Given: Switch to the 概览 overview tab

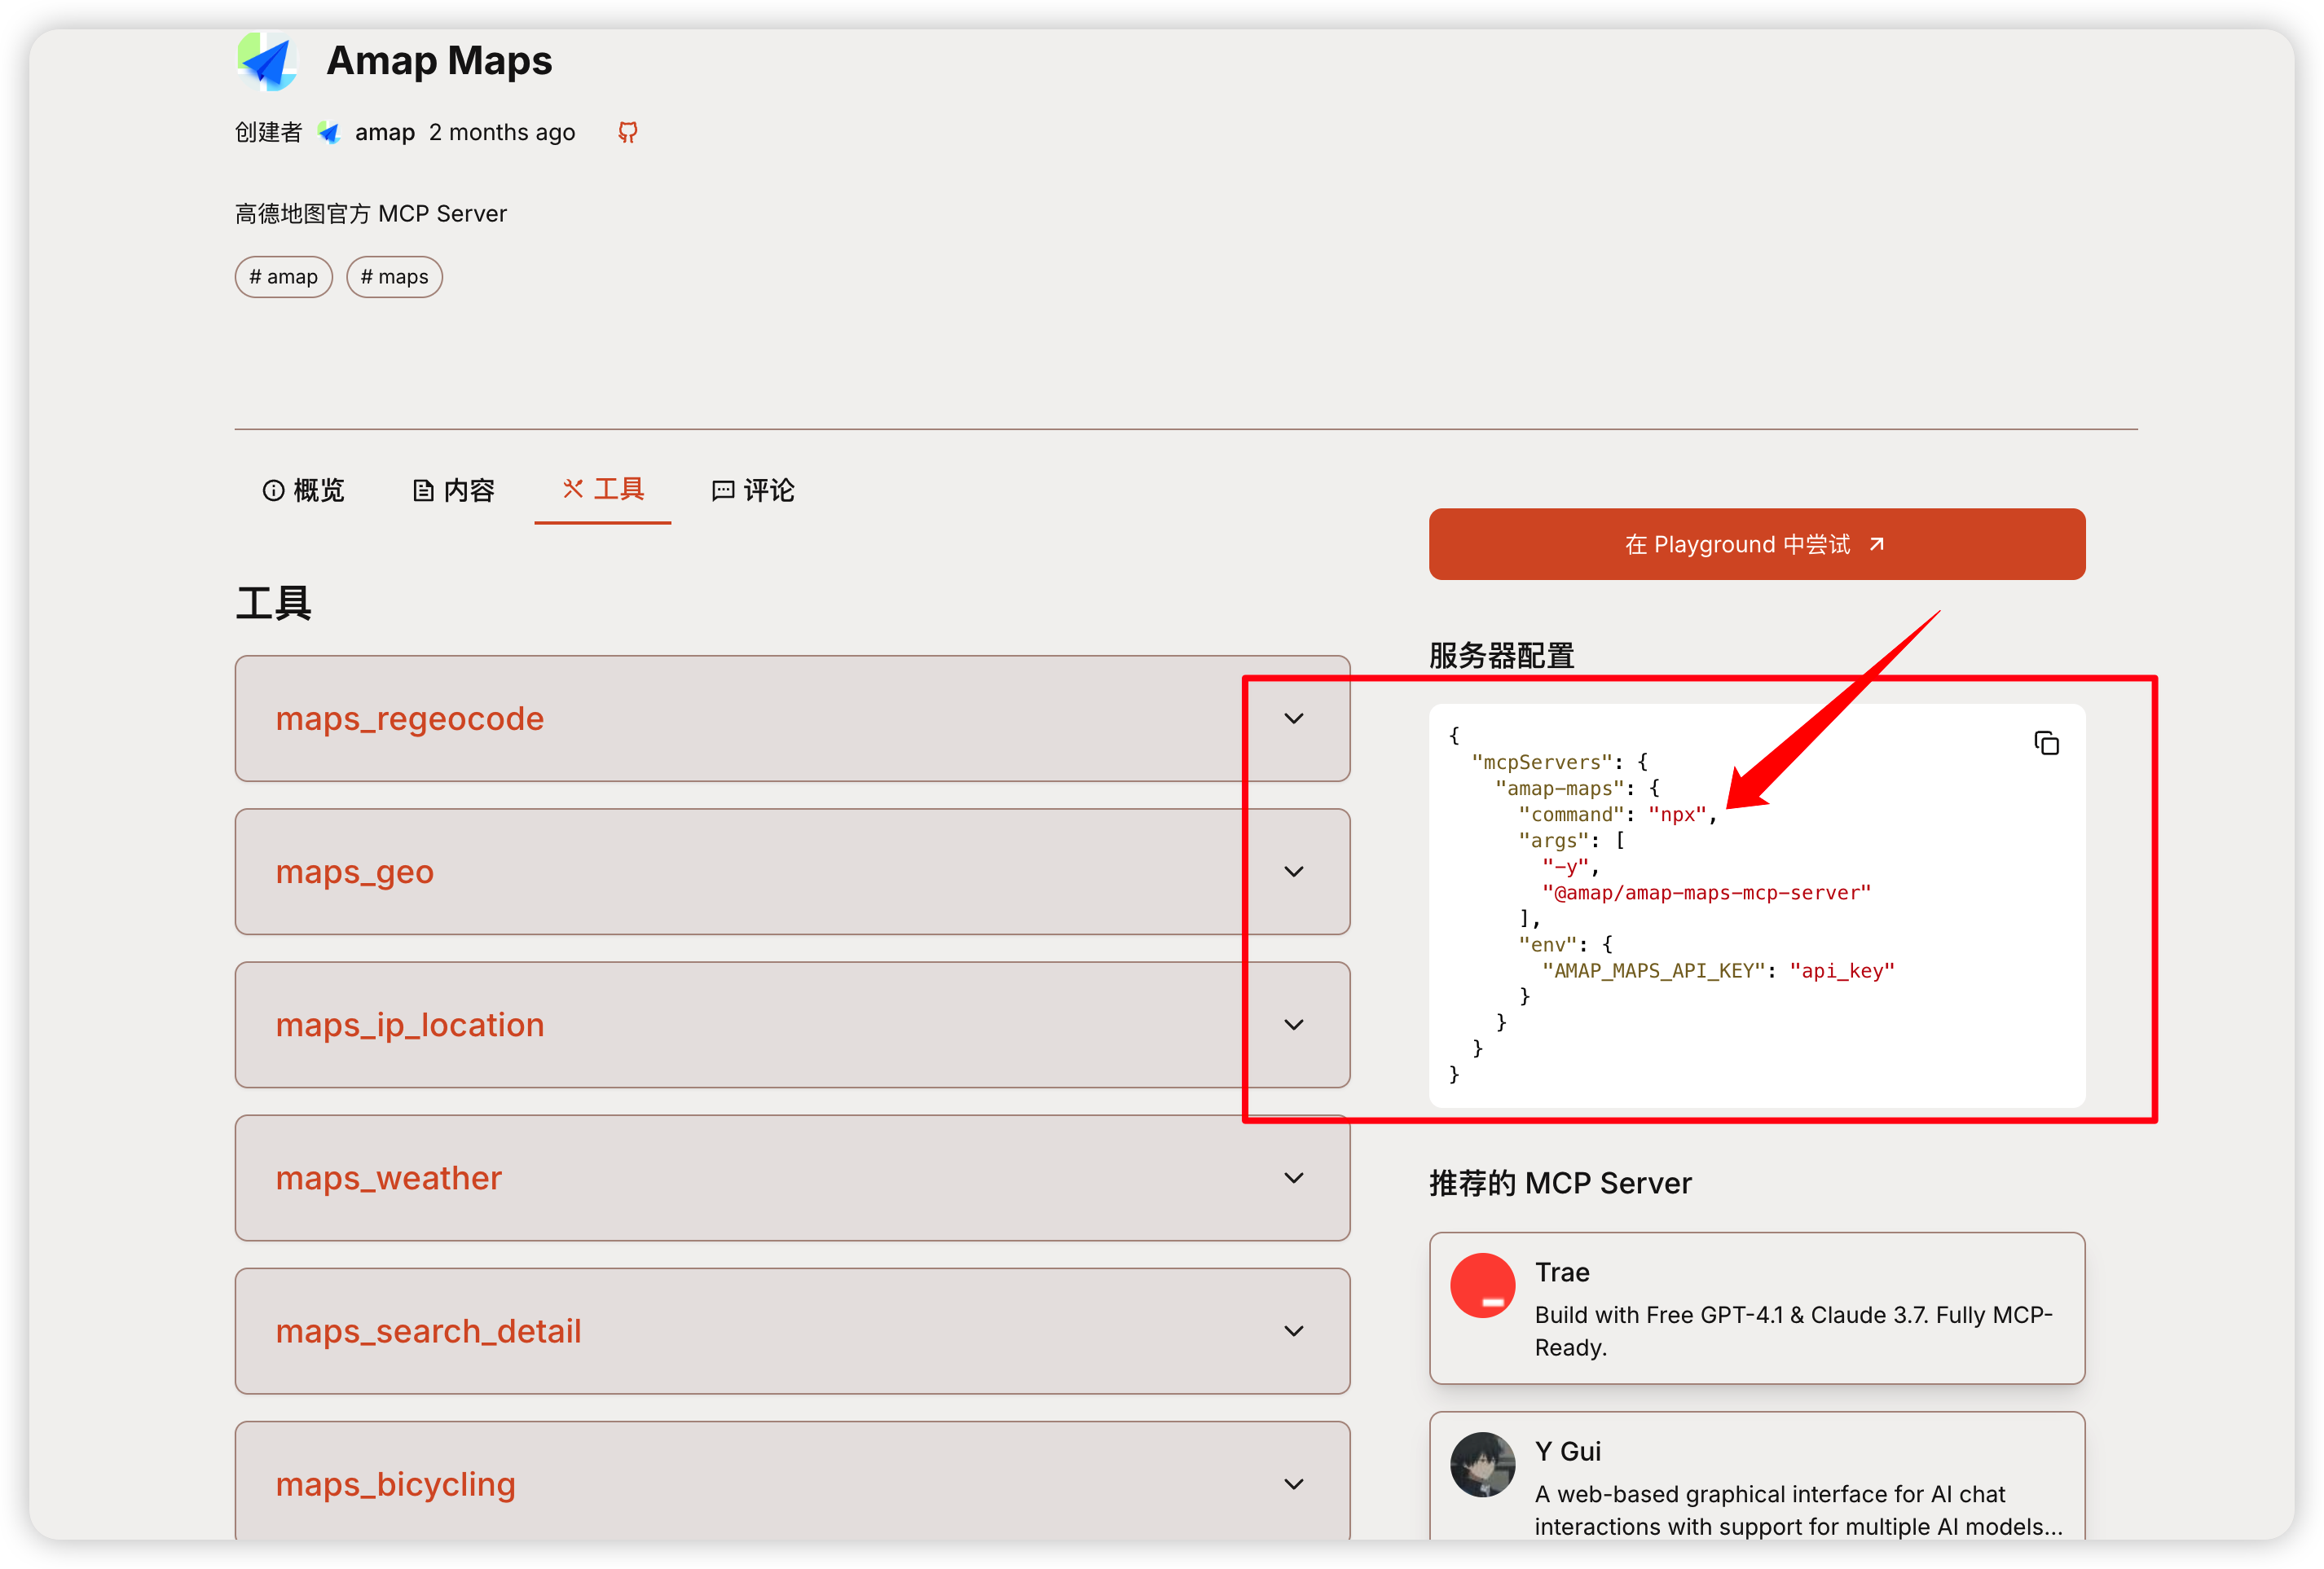Looking at the screenshot, I should [x=303, y=490].
